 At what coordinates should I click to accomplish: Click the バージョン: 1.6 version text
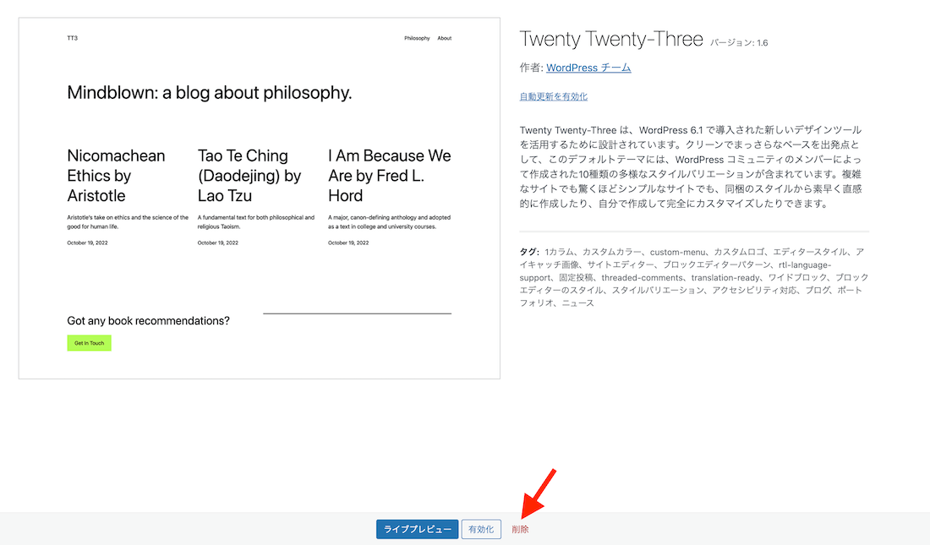click(x=739, y=43)
